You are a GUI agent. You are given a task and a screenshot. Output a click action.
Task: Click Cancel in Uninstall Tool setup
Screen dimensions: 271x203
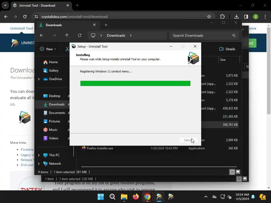(x=188, y=140)
